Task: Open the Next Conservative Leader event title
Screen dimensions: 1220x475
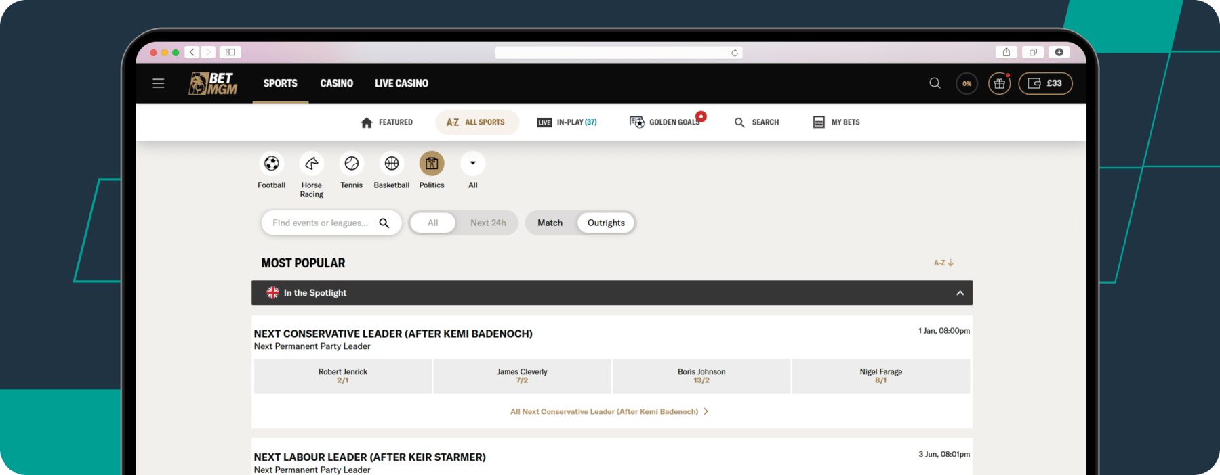Action: (393, 334)
